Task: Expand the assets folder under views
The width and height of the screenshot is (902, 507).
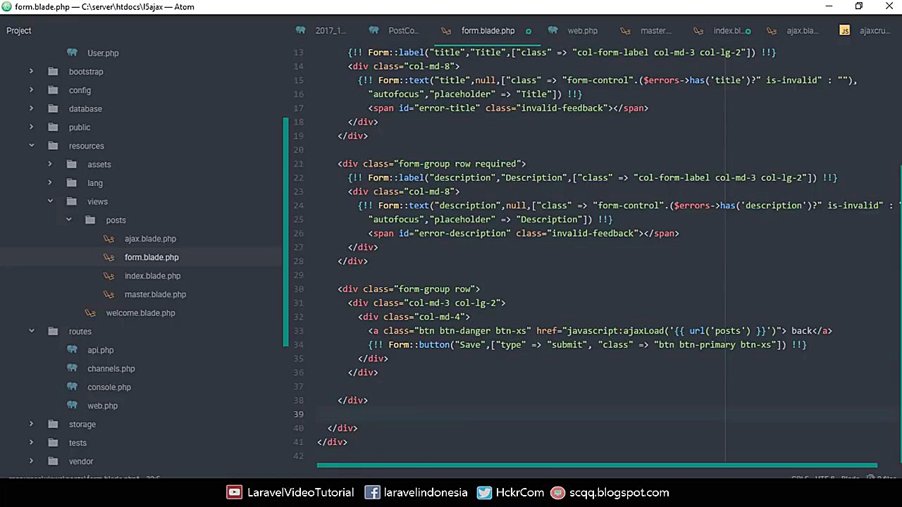Action: click(x=49, y=164)
